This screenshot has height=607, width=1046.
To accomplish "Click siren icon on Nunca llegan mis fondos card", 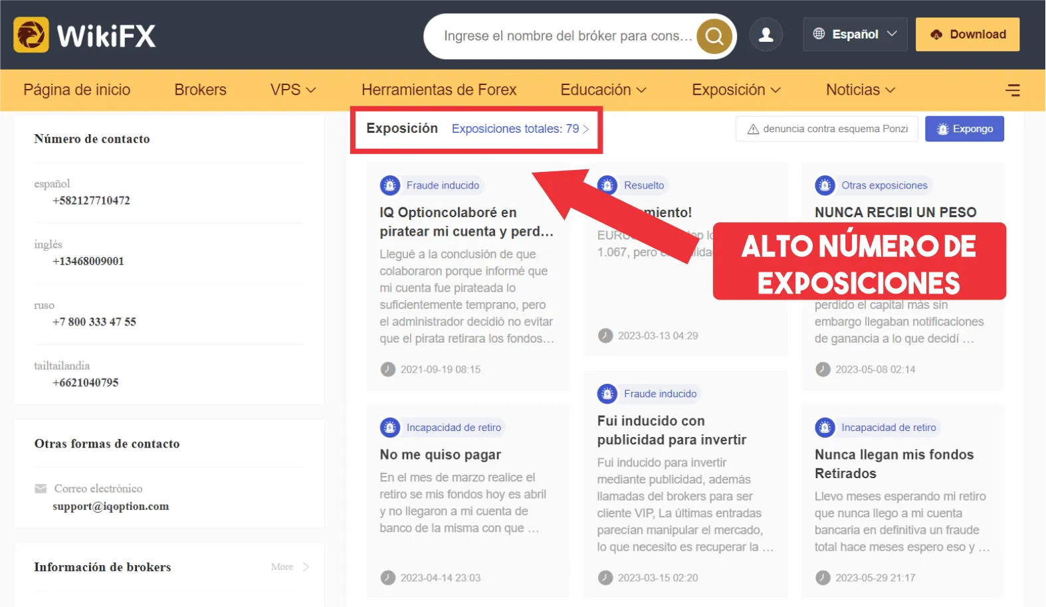I will click(x=825, y=428).
